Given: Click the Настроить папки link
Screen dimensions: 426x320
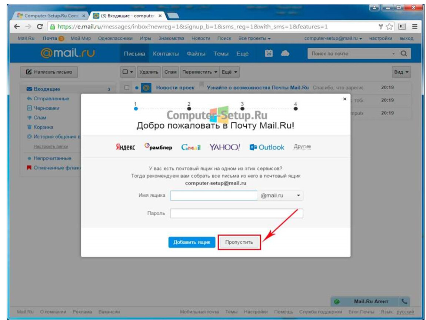Looking at the screenshot, I should click(51, 146).
